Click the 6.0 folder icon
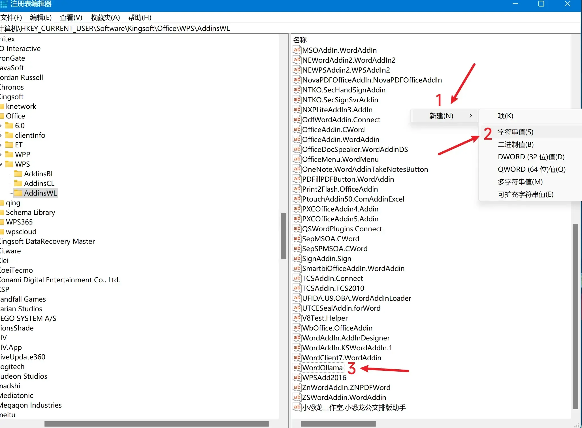 click(x=9, y=125)
